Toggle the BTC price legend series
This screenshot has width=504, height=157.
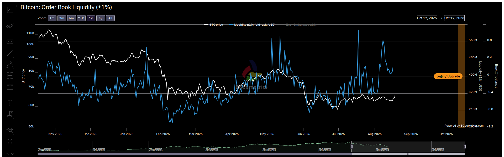[213, 25]
